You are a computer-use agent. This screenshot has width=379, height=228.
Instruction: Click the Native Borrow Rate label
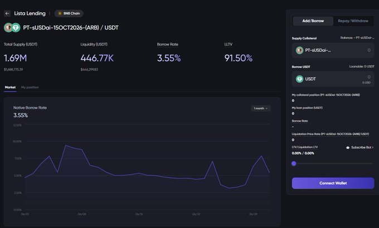(x=30, y=108)
